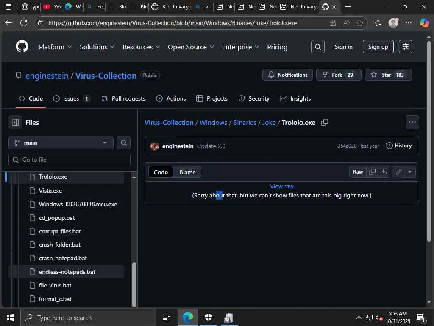Open the more file actions ellipsis
434x326 pixels.
coord(412,122)
